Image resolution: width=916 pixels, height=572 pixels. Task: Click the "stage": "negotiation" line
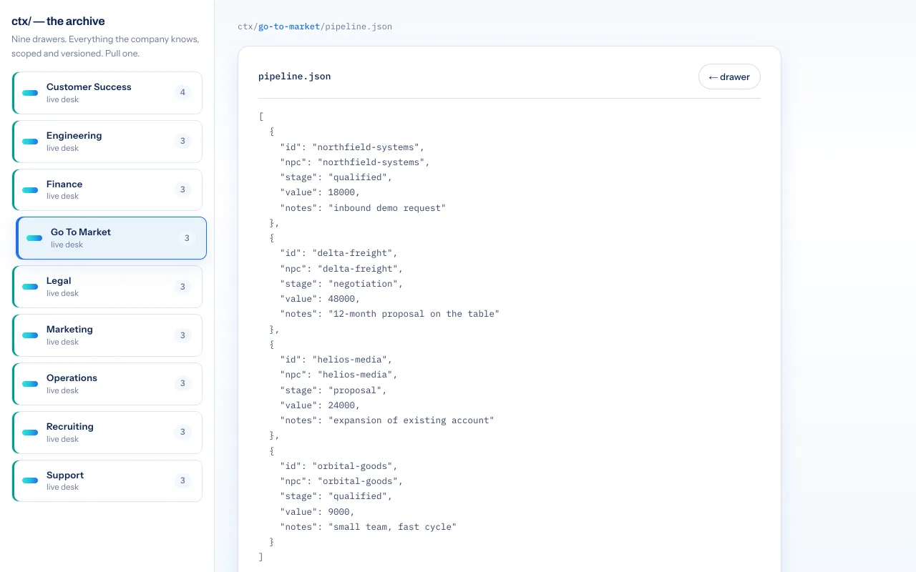click(x=341, y=284)
